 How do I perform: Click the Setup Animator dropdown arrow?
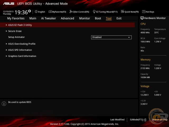coord(129,37)
